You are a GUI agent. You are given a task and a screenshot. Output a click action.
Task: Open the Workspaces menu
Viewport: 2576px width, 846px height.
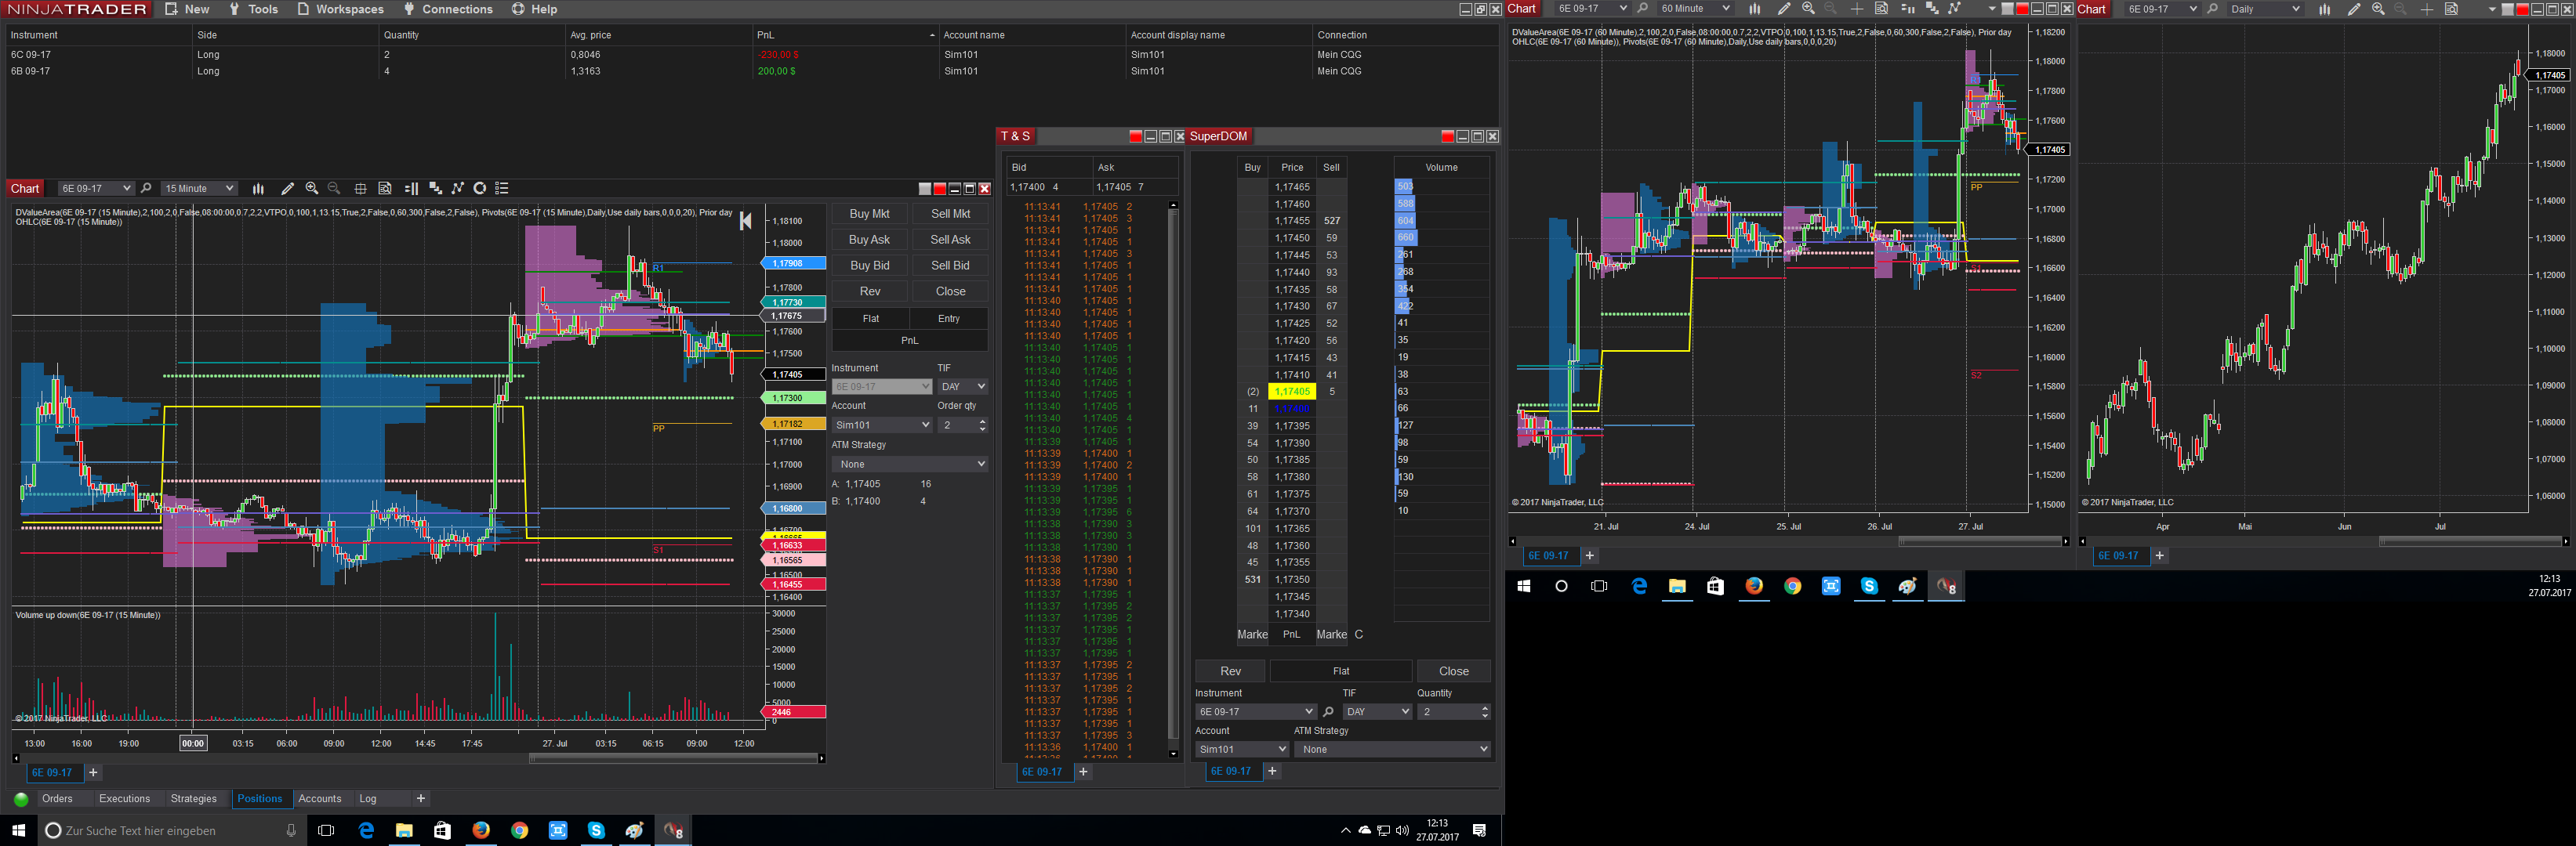(340, 9)
